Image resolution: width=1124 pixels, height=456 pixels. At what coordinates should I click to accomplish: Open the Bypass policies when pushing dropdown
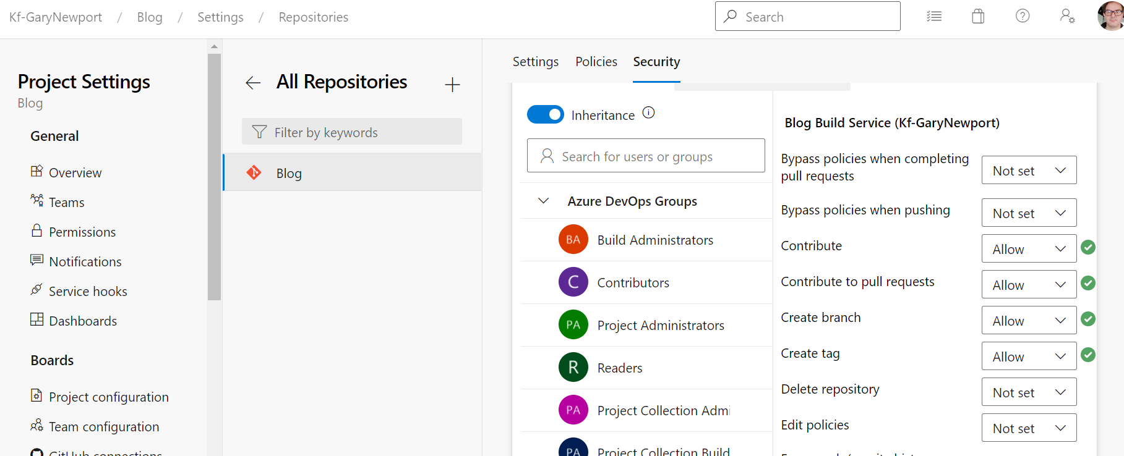[x=1029, y=213]
